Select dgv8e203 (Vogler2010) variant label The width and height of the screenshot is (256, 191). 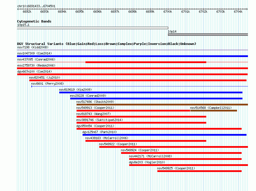click(x=147, y=162)
